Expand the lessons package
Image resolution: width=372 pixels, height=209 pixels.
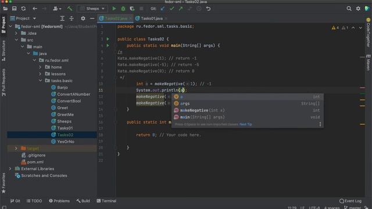click(x=40, y=74)
